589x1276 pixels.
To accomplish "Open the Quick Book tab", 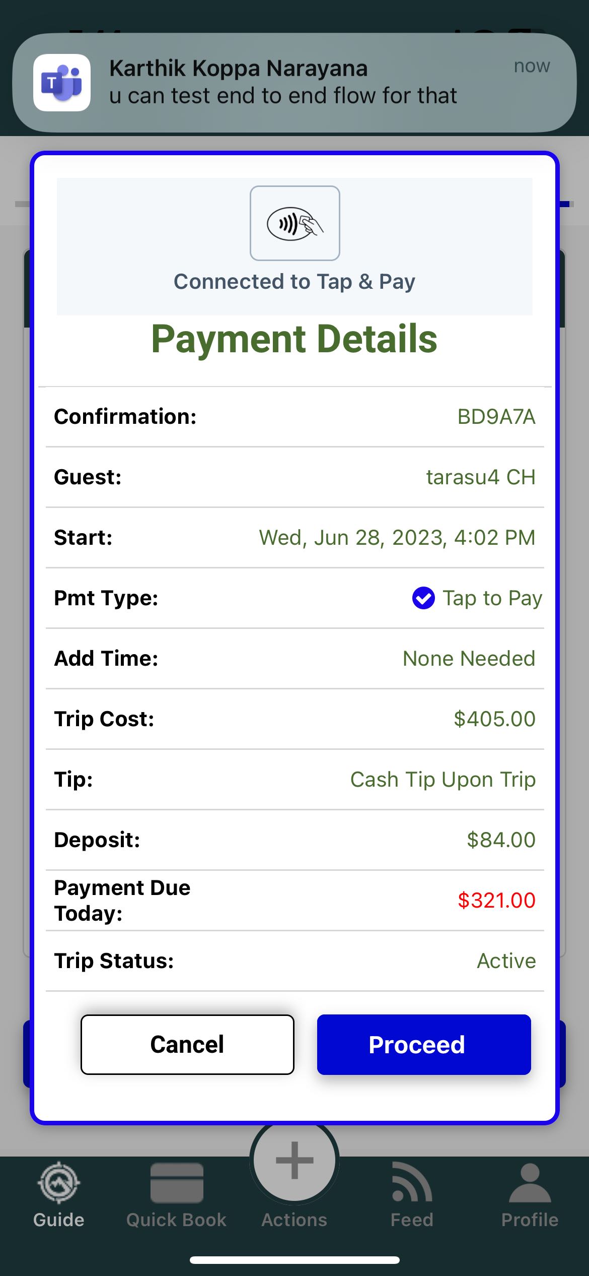I will [x=176, y=1195].
